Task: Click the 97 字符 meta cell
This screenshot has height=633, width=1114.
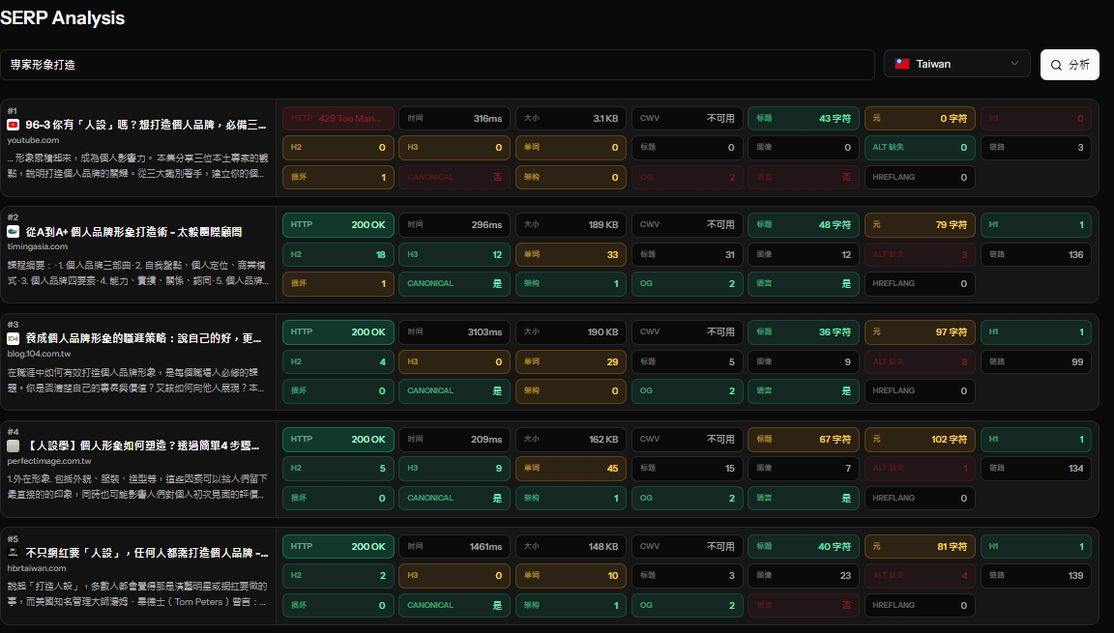Action: (x=920, y=332)
